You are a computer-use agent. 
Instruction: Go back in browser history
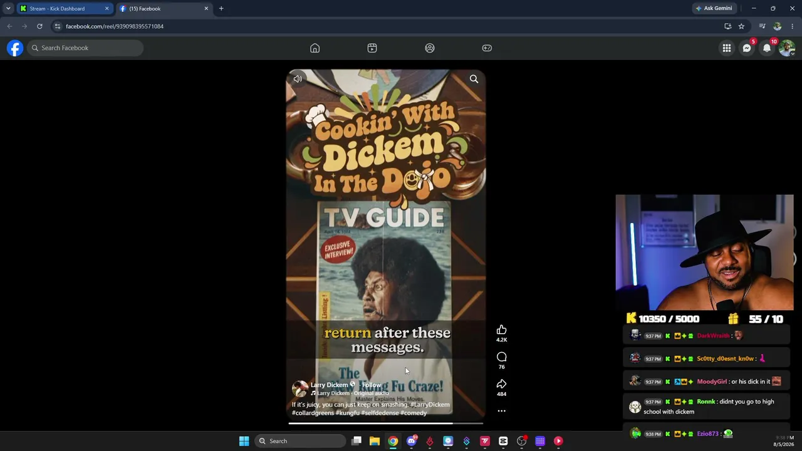tap(9, 26)
